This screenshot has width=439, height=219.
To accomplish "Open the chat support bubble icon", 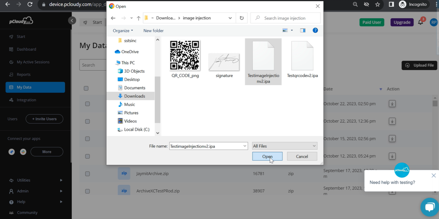I will click(430, 207).
